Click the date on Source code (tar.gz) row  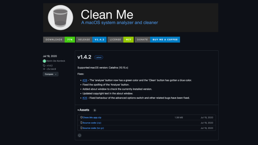click(x=207, y=128)
